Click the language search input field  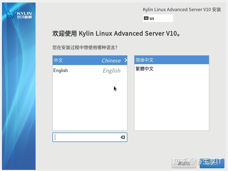[87, 137]
